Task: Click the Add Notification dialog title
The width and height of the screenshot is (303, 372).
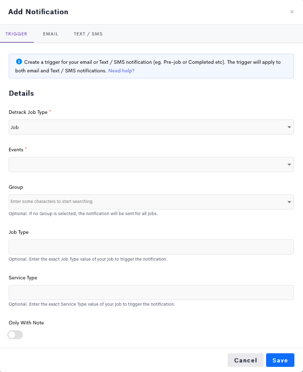Action: 38,12
